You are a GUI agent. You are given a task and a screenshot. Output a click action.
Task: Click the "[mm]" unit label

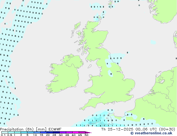(x=41, y=129)
